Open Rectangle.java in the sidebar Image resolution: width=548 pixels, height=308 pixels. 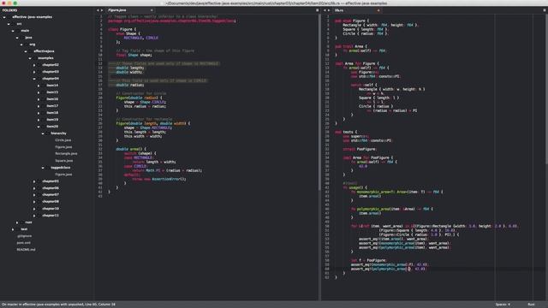click(x=66, y=154)
